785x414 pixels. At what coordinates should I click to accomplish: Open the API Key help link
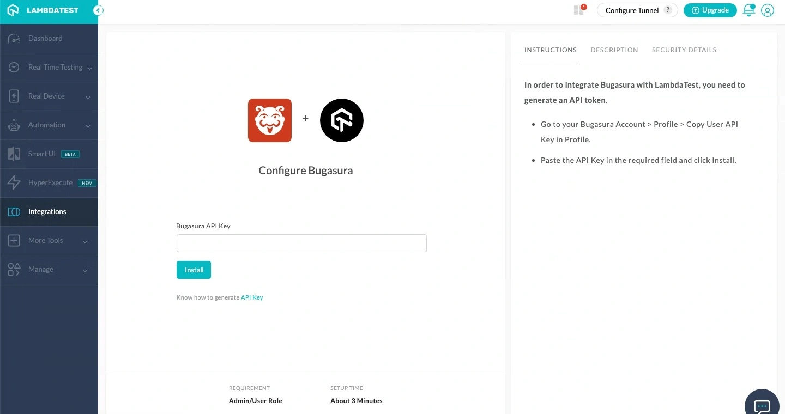point(252,297)
